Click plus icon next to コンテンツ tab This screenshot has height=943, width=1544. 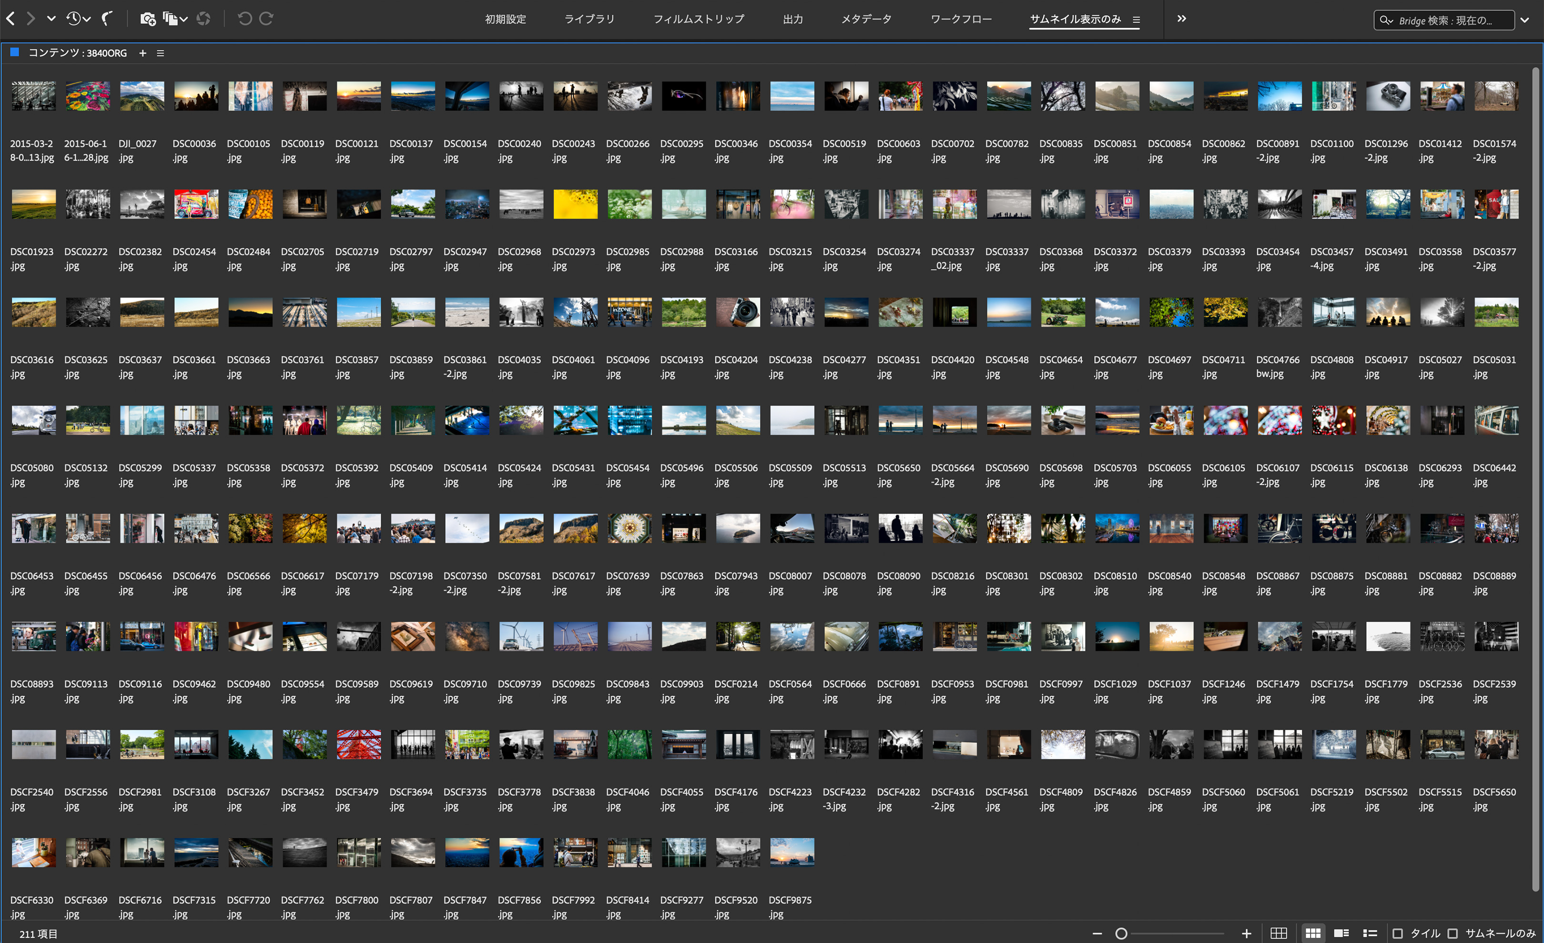143,53
